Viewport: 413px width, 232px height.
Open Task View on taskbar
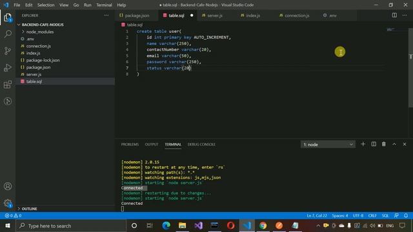pos(150,226)
